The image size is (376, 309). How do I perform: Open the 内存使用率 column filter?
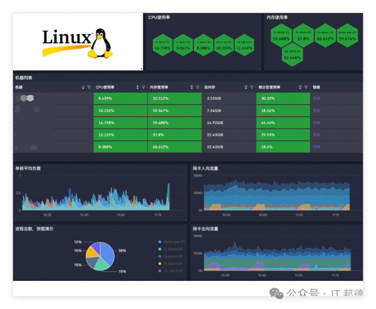tap(198, 87)
